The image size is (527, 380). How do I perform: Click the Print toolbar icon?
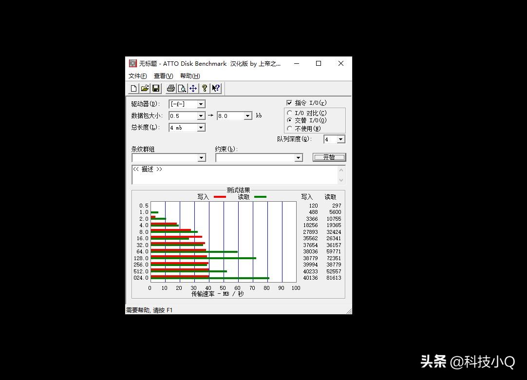pyautogui.click(x=171, y=89)
